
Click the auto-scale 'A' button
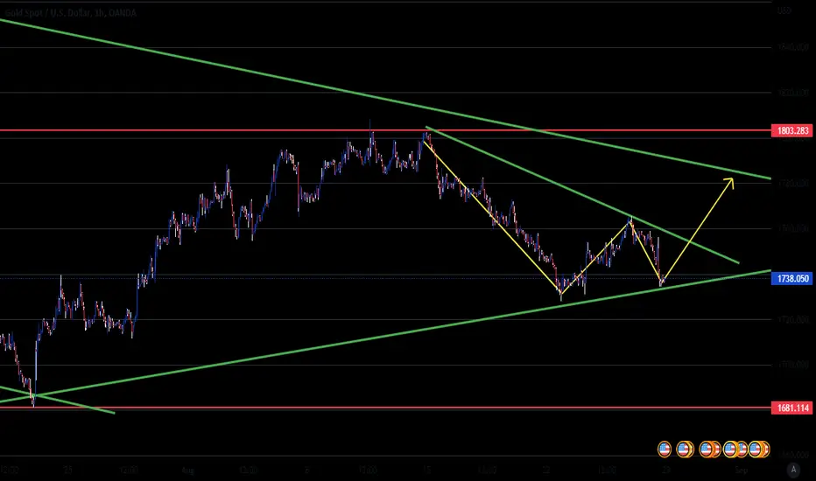click(x=793, y=470)
